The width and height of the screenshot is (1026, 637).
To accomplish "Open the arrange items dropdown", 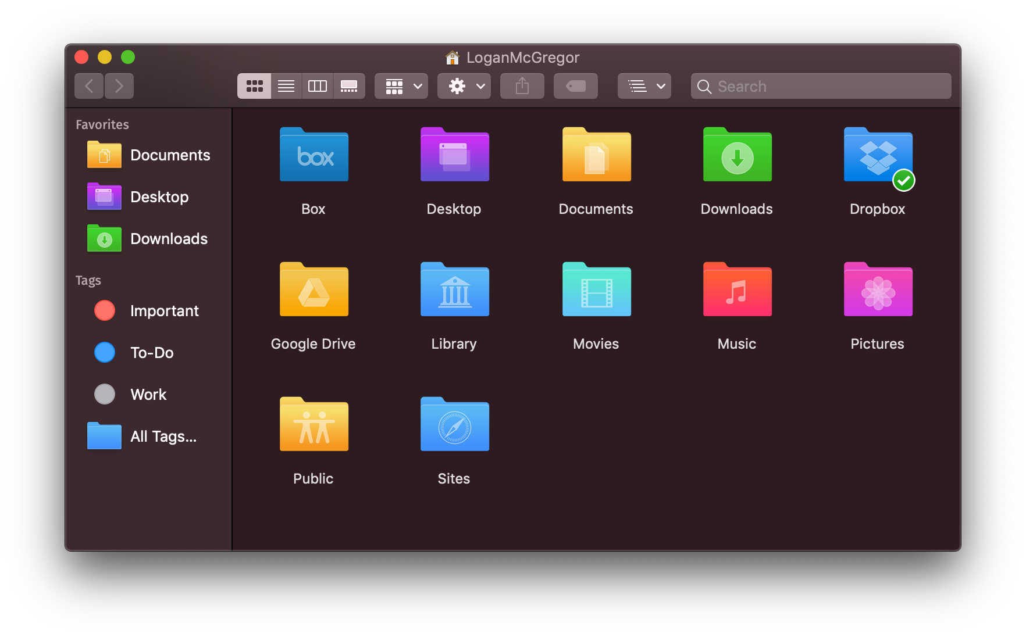I will [x=644, y=85].
